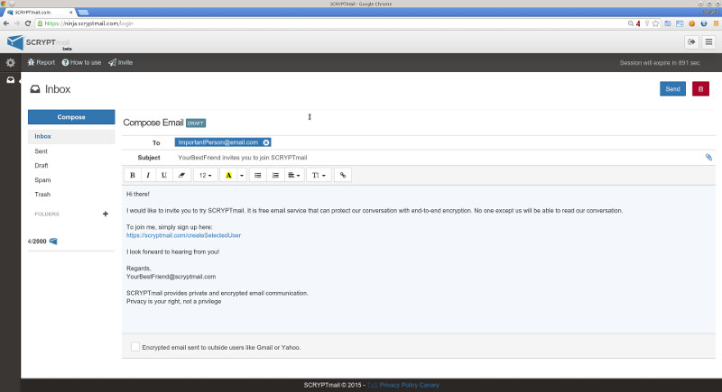
Task: Enable encrypted email for outside users checkbox
Action: click(134, 347)
